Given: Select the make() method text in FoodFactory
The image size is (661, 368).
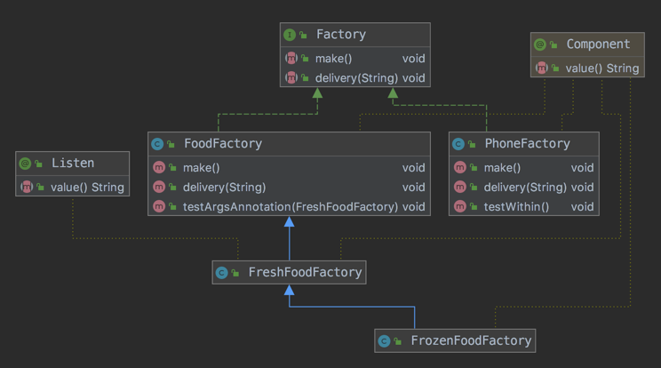Looking at the screenshot, I should click(201, 167).
